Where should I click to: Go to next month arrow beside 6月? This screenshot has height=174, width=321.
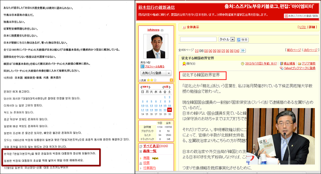pos(170,87)
